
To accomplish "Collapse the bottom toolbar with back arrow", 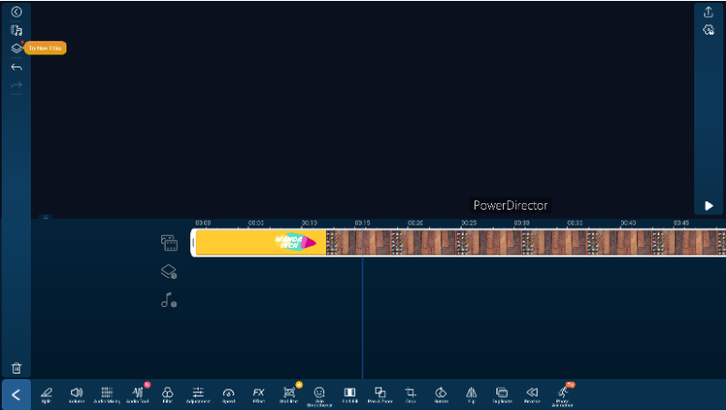I will coord(16,395).
